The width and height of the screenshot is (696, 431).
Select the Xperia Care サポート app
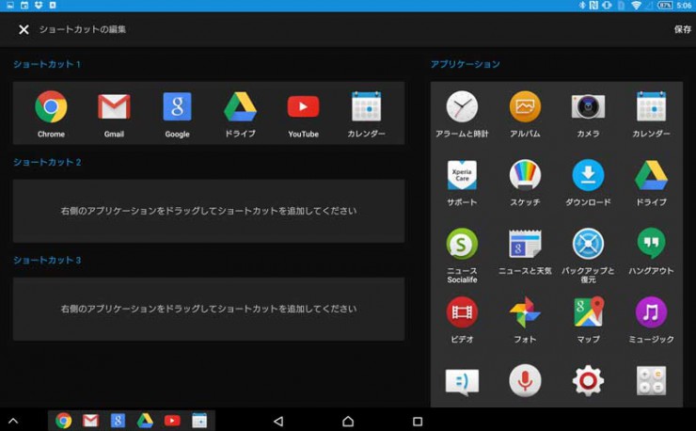tap(462, 175)
